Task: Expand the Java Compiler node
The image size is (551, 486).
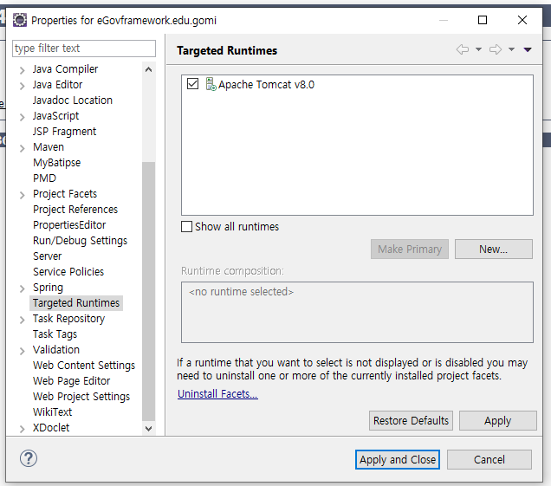Action: pyautogui.click(x=23, y=70)
